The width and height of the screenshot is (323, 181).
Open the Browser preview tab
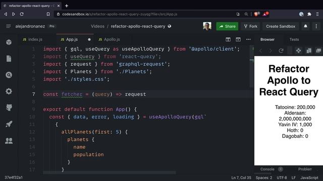[x=267, y=39]
